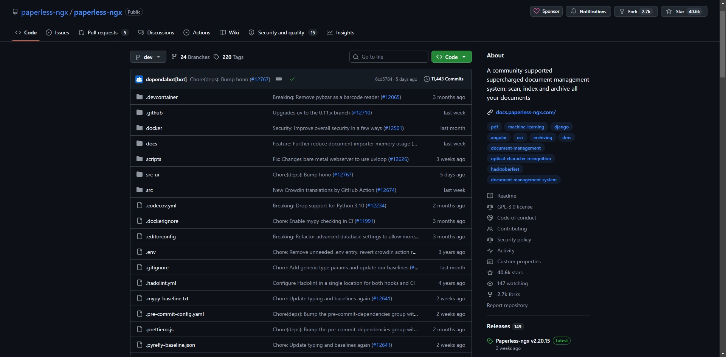Click the .dockerignore file icon
The height and width of the screenshot is (357, 726).
pos(140,221)
